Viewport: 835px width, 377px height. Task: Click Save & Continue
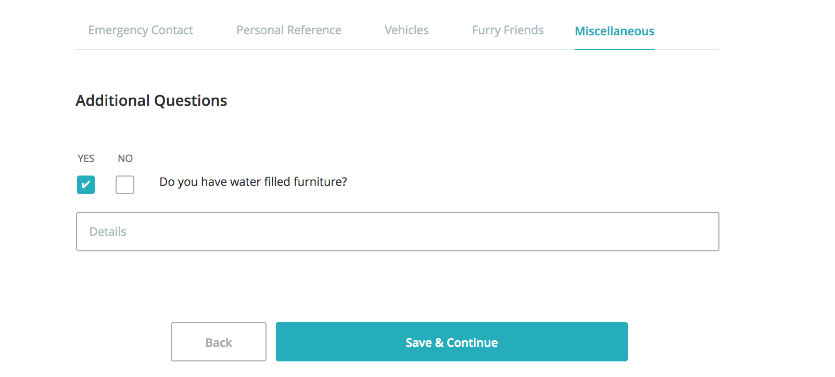point(451,342)
